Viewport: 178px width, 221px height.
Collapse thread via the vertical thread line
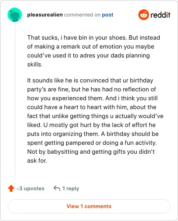(x=15, y=100)
